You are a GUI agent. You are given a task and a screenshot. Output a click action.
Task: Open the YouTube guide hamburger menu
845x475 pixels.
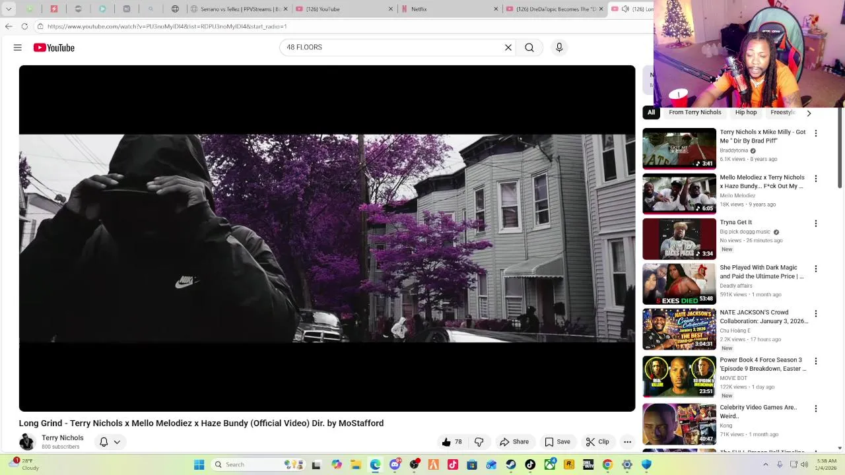click(18, 47)
